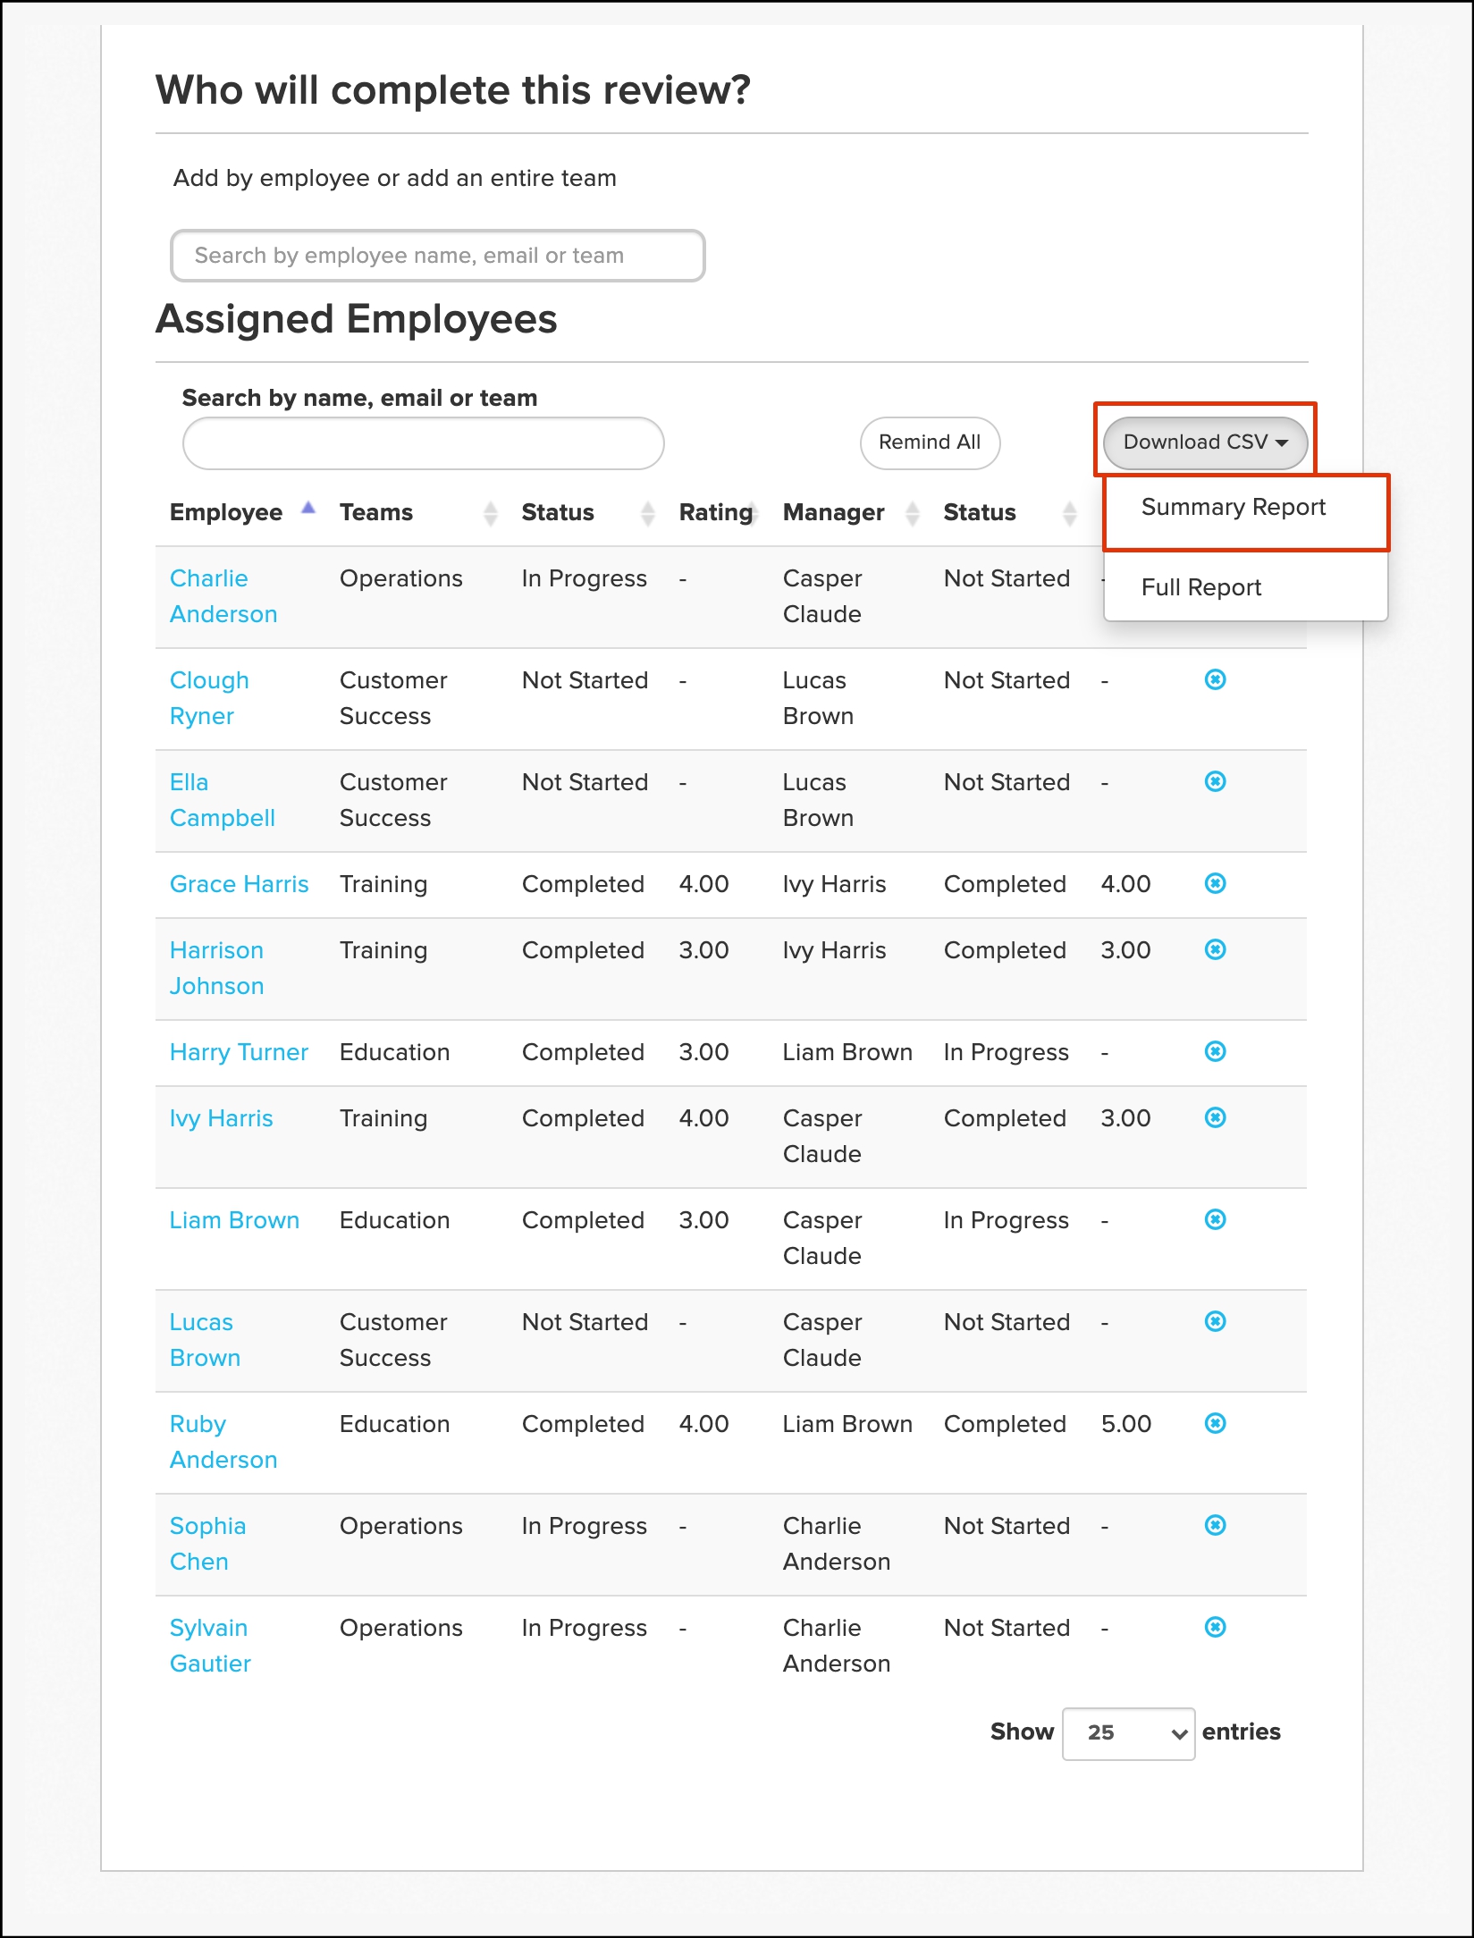Screen dimensions: 1474x1938
Task: Remove Harry Turner from assigned employees
Action: [1215, 1052]
